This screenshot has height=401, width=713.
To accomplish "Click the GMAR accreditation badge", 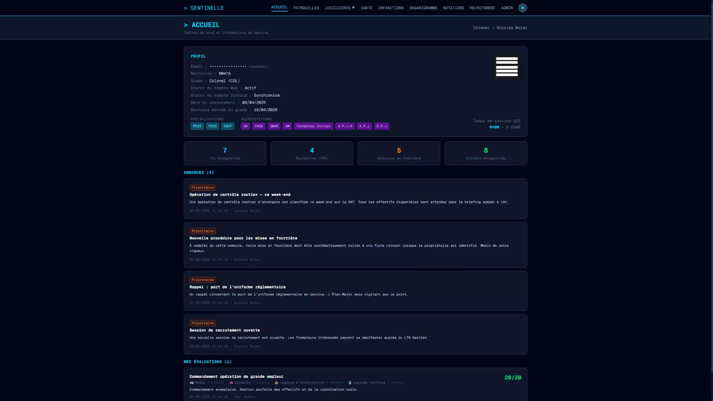I will [x=274, y=126].
